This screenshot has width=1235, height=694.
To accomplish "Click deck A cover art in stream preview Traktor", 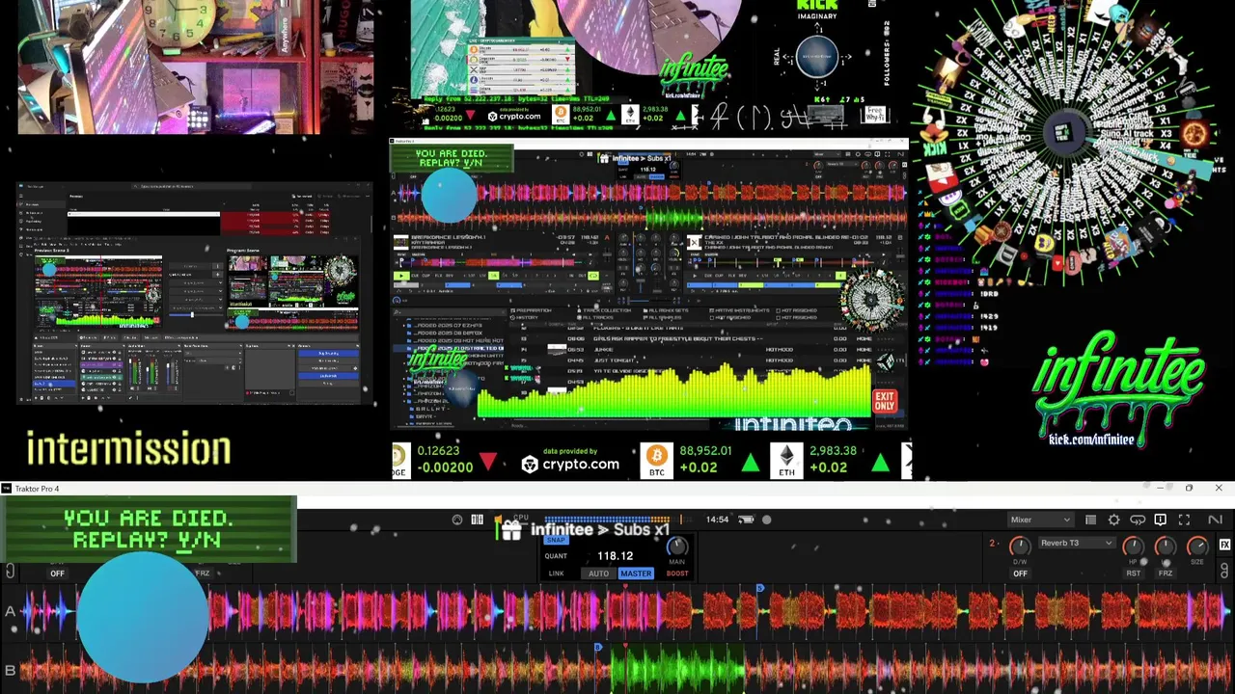I will coord(400,242).
